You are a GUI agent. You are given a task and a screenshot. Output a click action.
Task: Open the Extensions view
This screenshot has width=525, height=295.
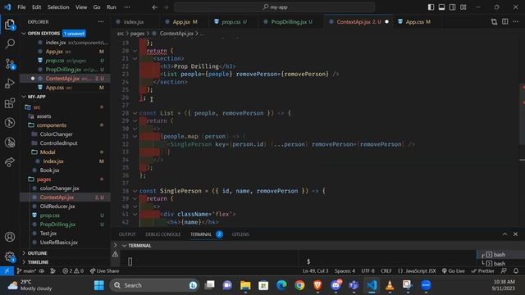coord(10,103)
